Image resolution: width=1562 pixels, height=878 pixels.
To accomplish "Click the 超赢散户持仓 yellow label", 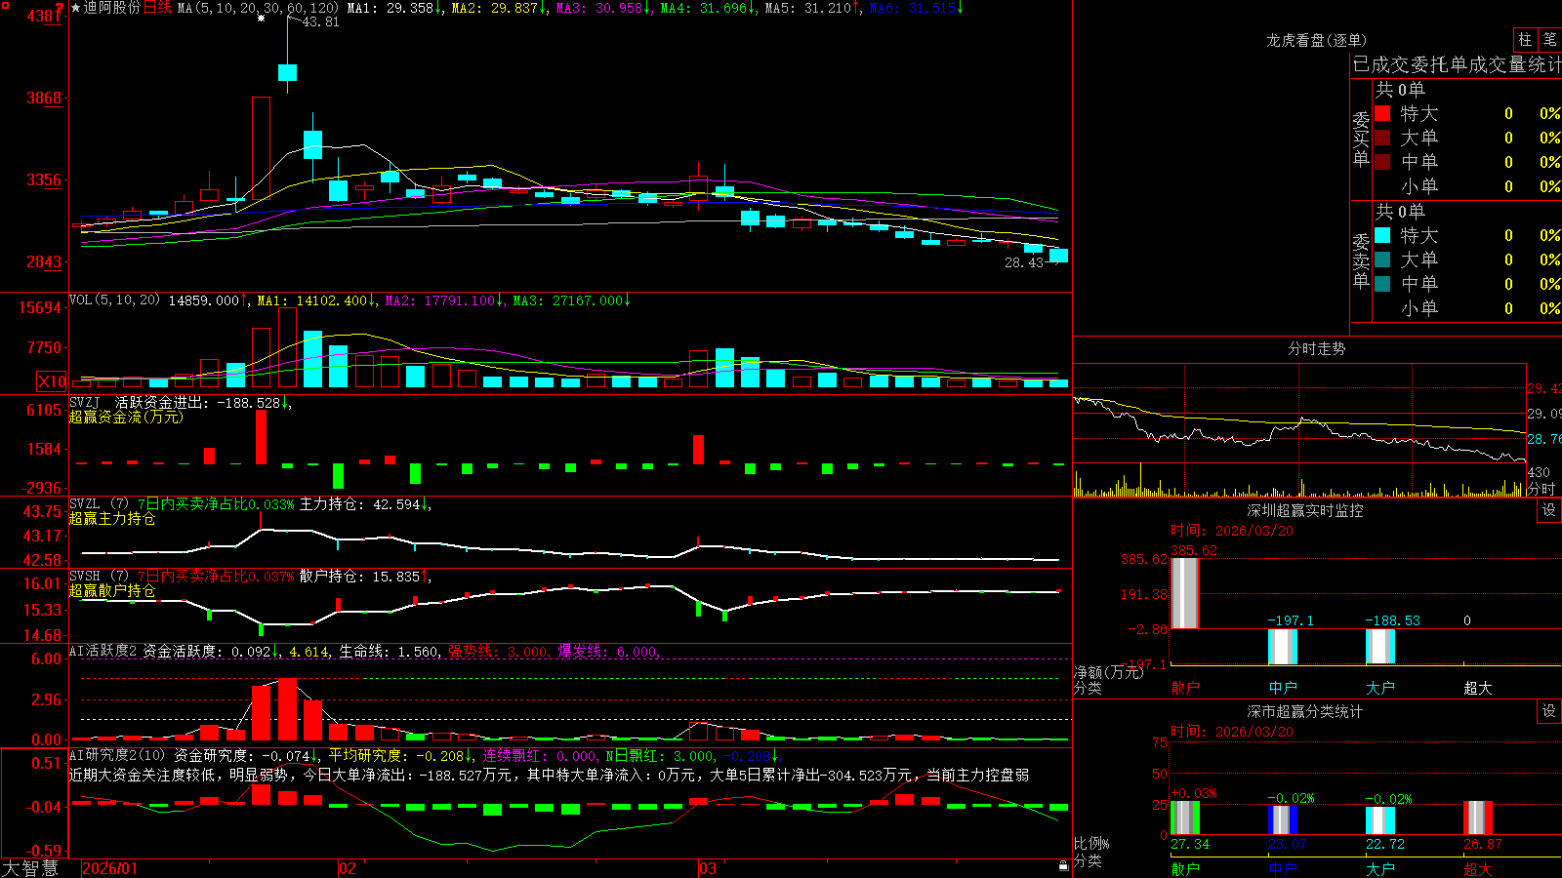I will (x=112, y=590).
